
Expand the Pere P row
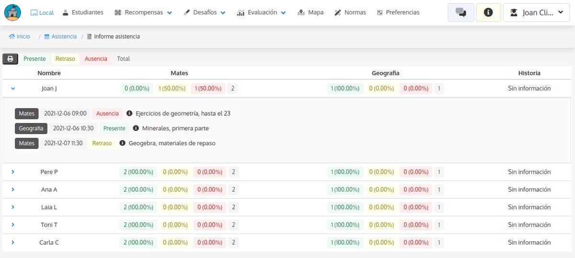point(13,172)
